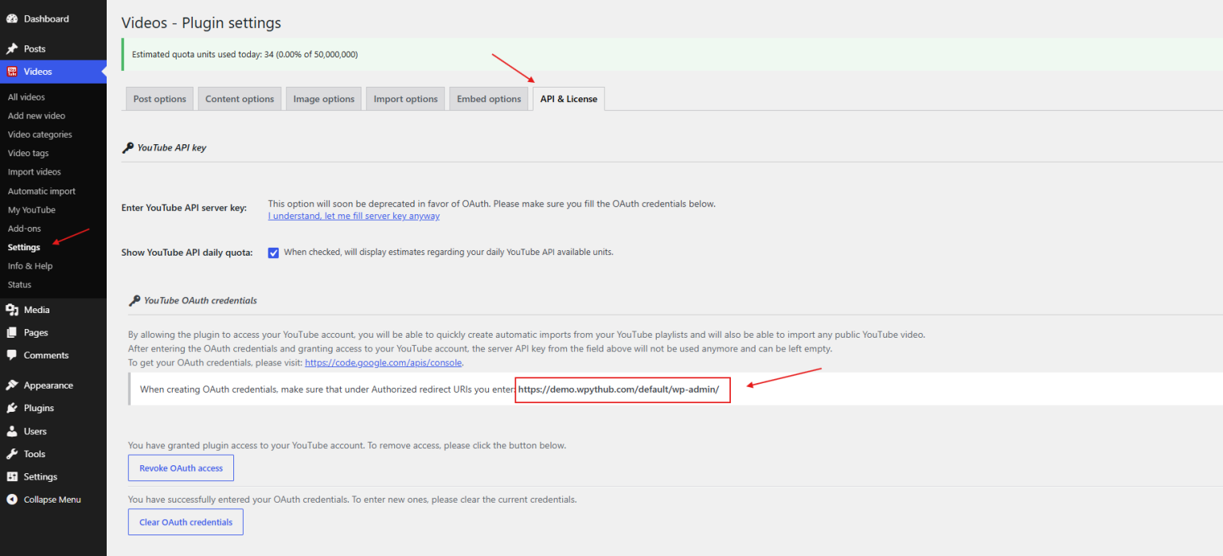Open the Dashboard menu label
Screen dimensions: 1223x556
point(46,18)
